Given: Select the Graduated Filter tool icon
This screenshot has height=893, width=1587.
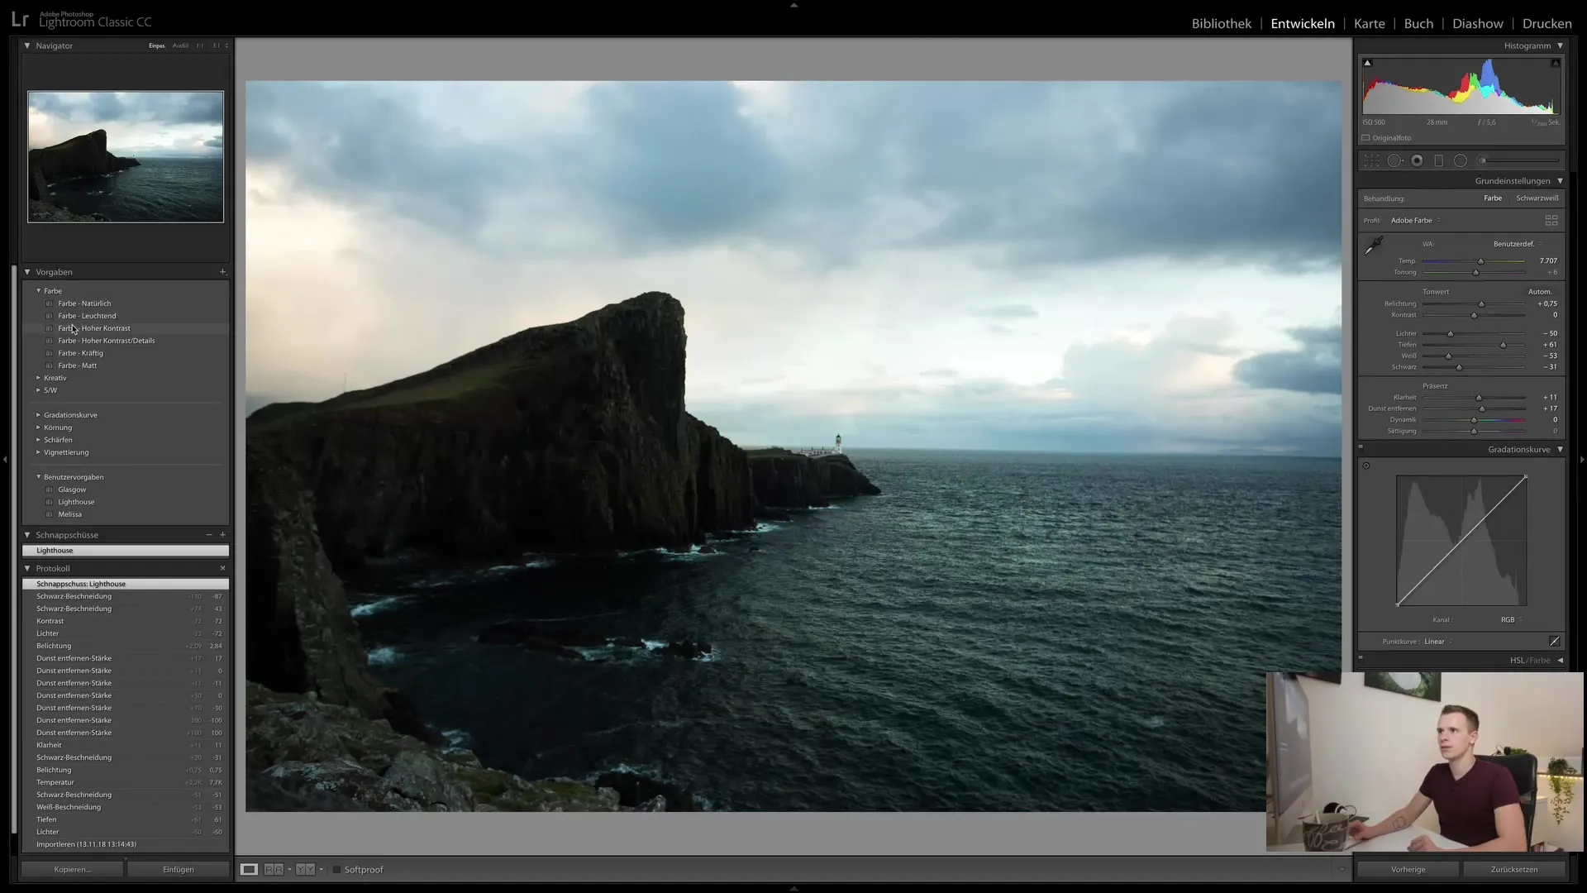Looking at the screenshot, I should point(1438,160).
